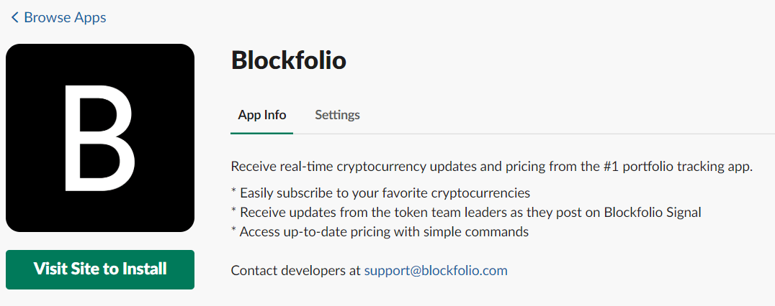Click the 'Access up-to-date pricing' bullet line
775x306 pixels.
[x=380, y=232]
